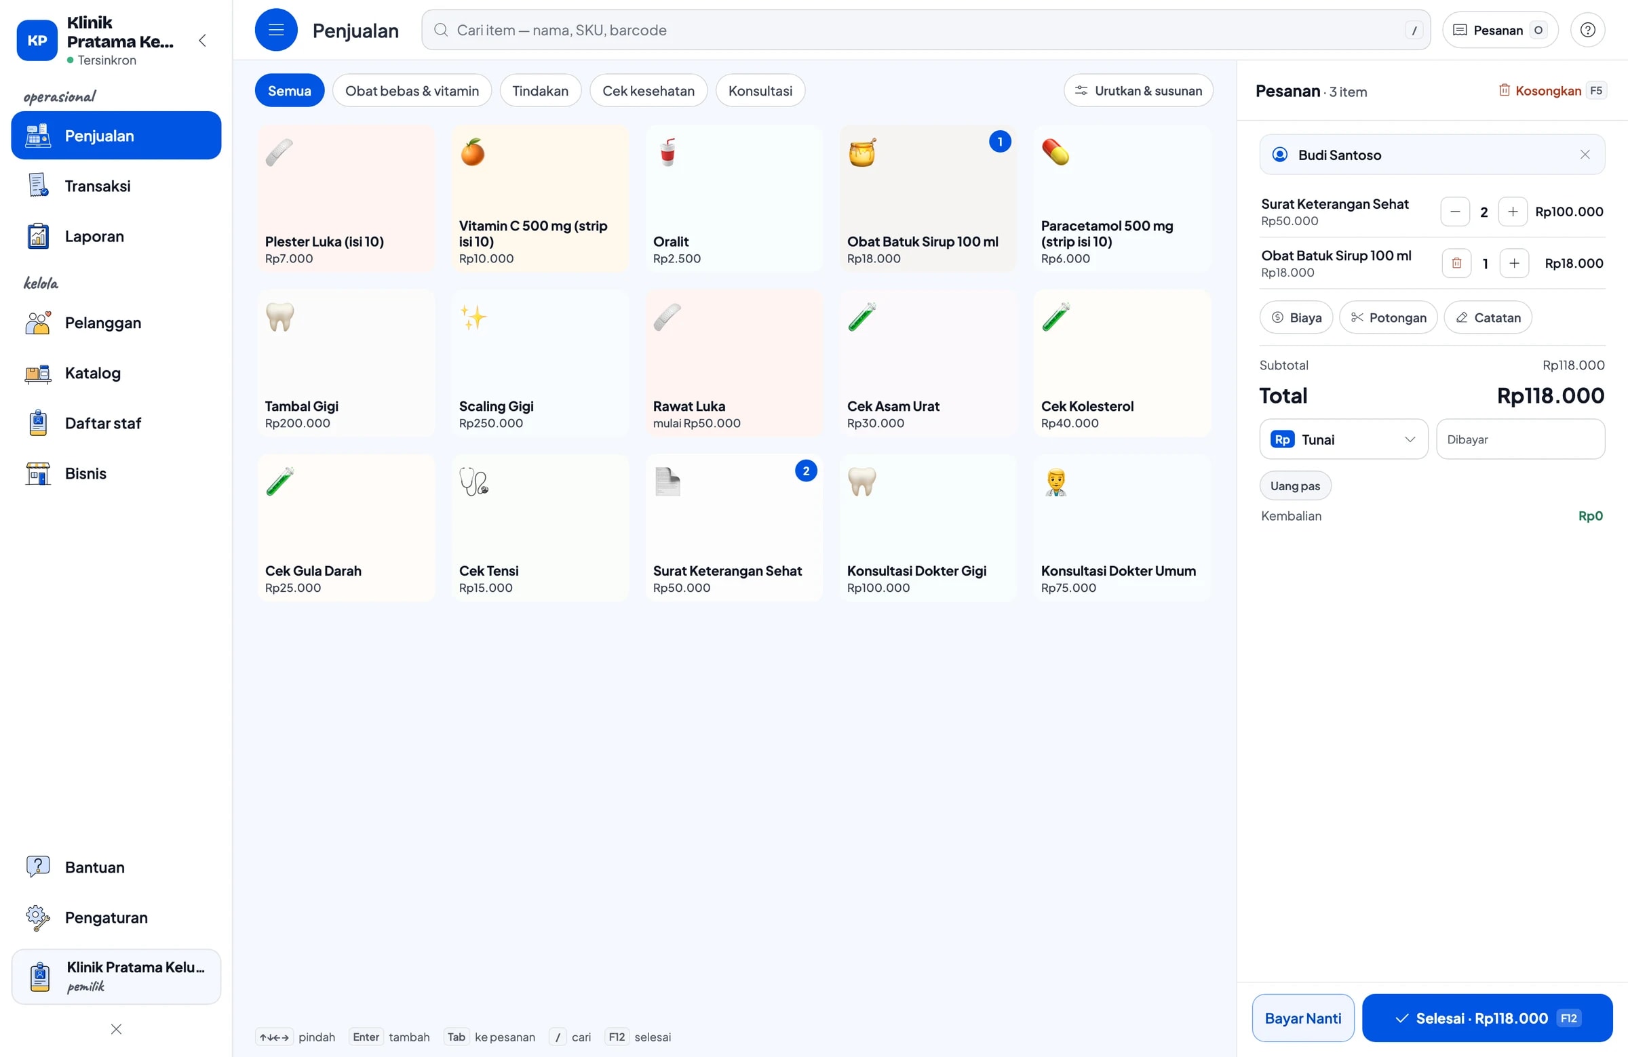Open the hamburger menu button
This screenshot has width=1628, height=1057.
coord(275,30)
